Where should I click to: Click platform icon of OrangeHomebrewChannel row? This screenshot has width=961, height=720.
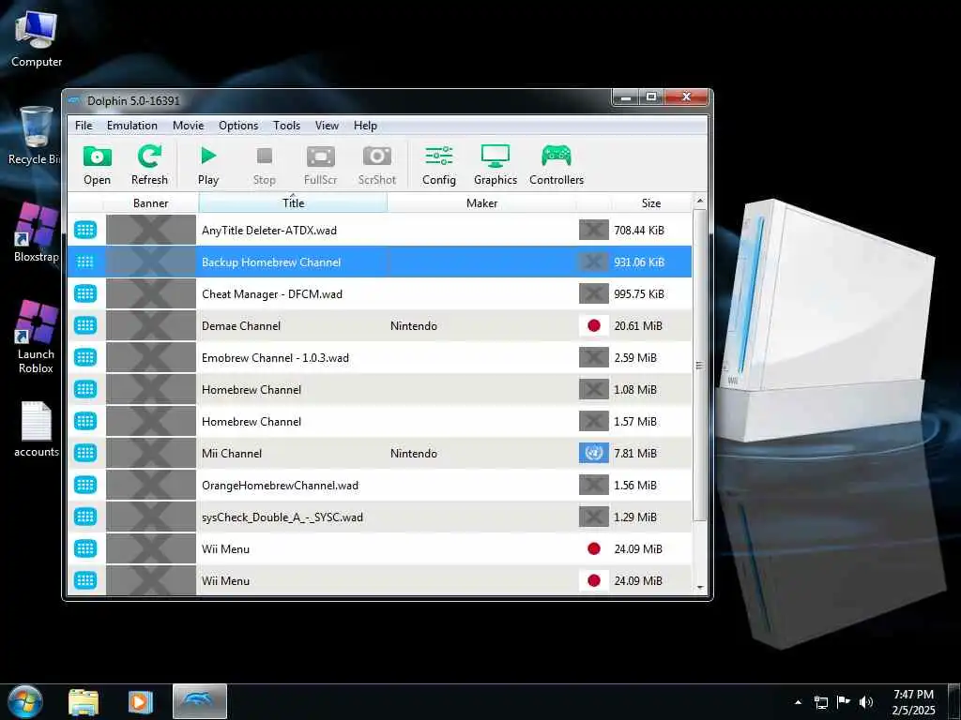click(x=85, y=485)
